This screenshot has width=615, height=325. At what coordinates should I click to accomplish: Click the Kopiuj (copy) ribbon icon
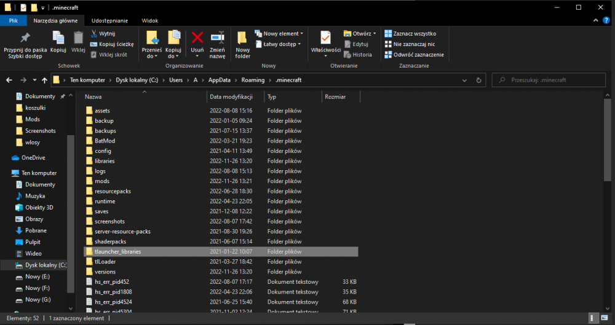click(x=58, y=41)
